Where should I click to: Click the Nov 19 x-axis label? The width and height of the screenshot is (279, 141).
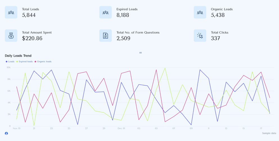tap(17, 128)
